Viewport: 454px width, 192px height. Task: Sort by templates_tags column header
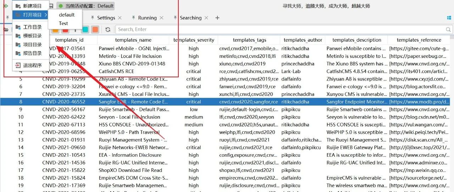click(x=249, y=40)
